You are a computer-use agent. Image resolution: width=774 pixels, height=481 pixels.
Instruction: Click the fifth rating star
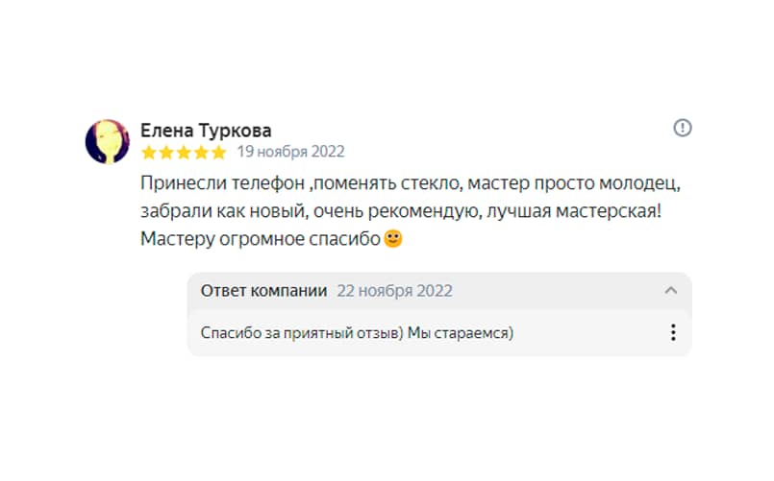coord(219,152)
